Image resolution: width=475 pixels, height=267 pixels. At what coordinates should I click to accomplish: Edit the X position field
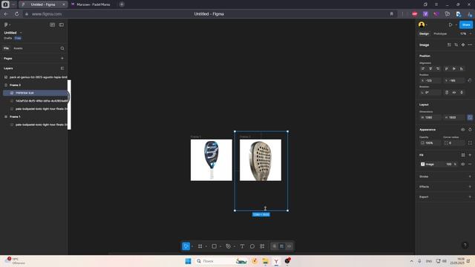point(430,81)
